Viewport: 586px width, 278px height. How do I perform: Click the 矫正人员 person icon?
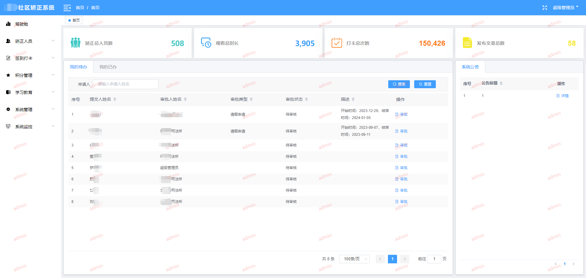8,41
